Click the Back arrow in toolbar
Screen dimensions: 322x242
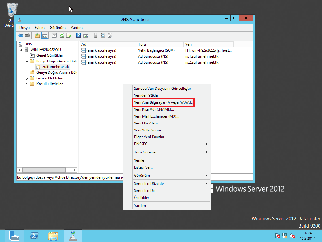20,36
